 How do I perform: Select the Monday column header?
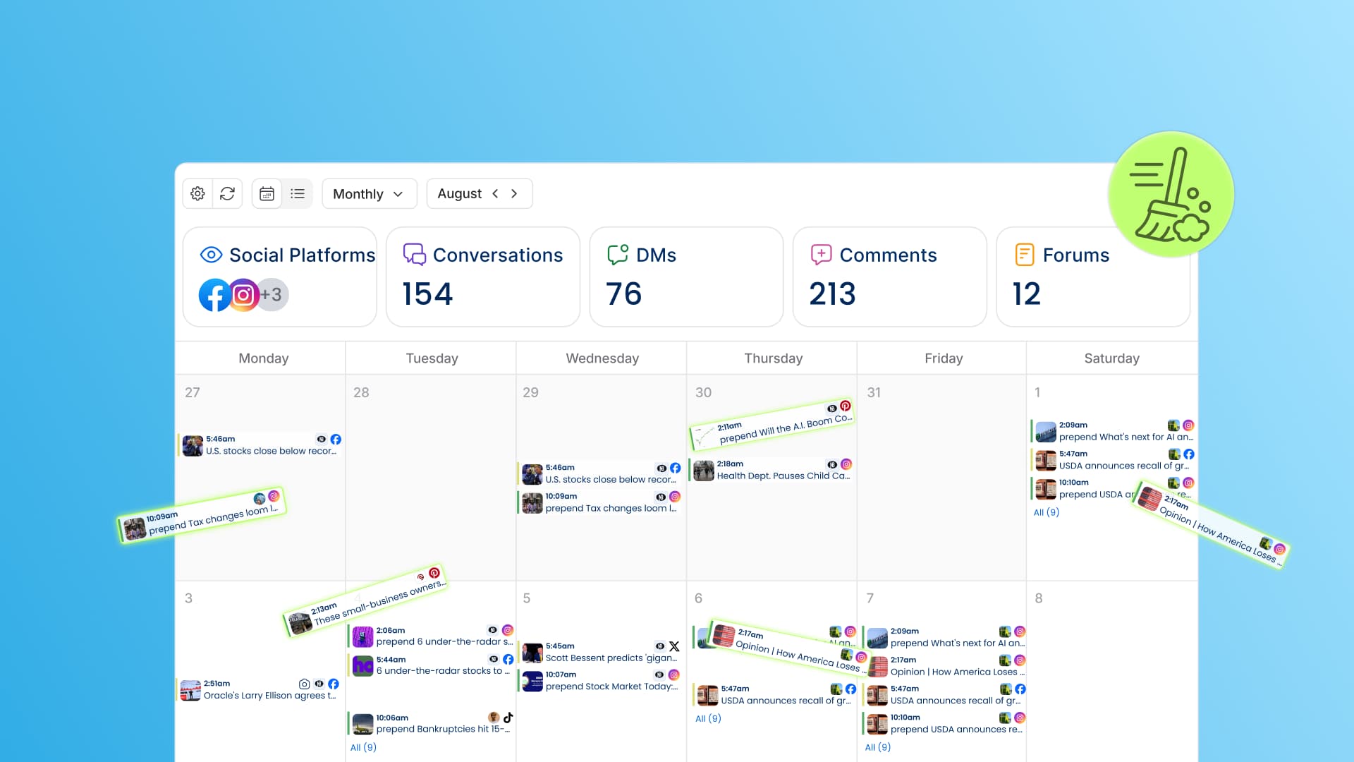[262, 358]
